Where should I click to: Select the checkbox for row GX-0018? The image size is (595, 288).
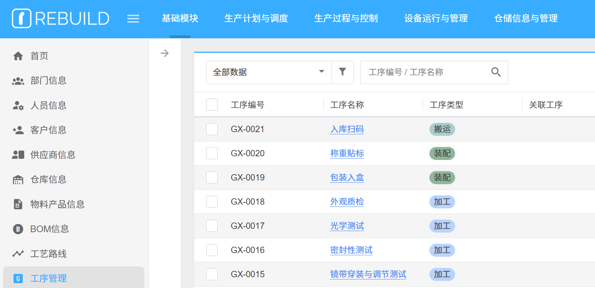click(212, 202)
